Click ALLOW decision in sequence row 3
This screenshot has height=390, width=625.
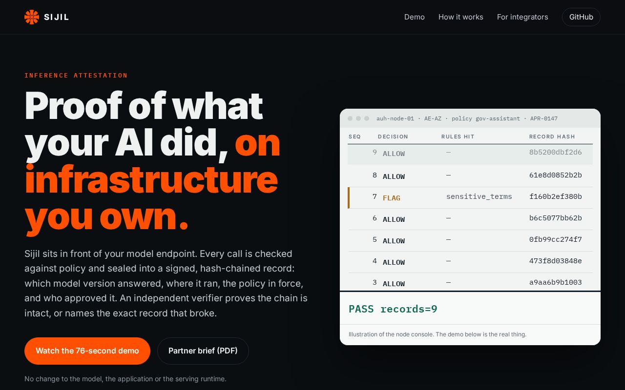[394, 284]
